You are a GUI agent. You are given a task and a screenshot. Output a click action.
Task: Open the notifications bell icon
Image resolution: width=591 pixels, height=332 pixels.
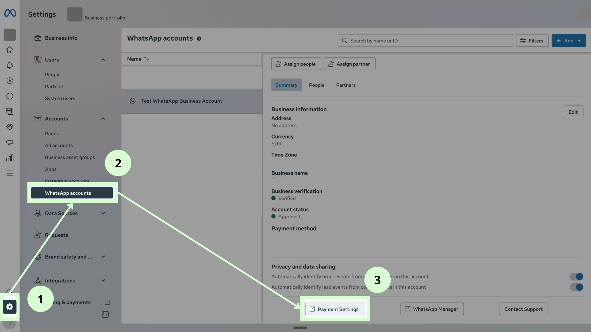click(x=10, y=65)
